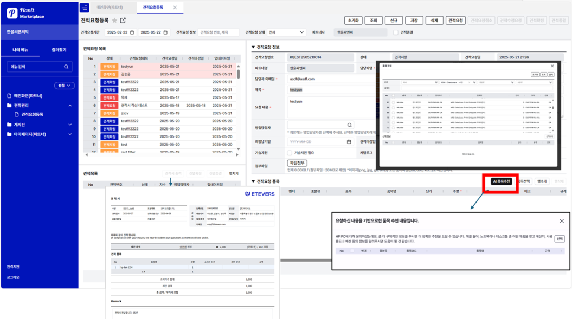Click the Planit Marketplace logo
This screenshot has height=319, width=572.
pyautogui.click(x=25, y=13)
